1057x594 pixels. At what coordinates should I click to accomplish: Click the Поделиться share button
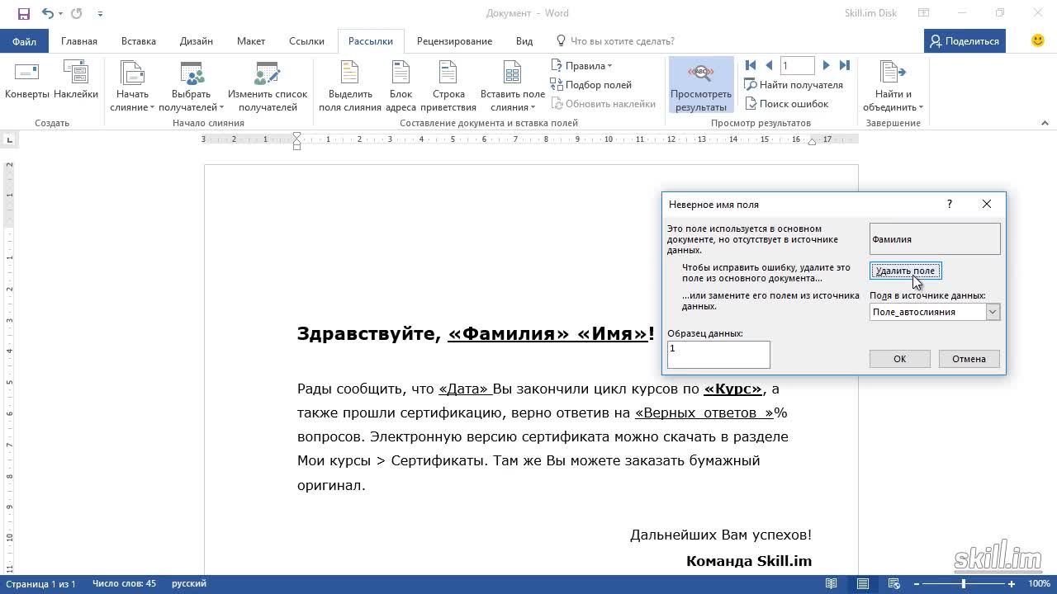coord(965,41)
